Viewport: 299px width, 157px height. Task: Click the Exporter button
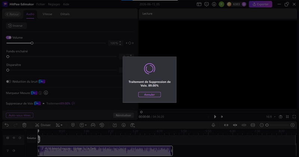261,4
